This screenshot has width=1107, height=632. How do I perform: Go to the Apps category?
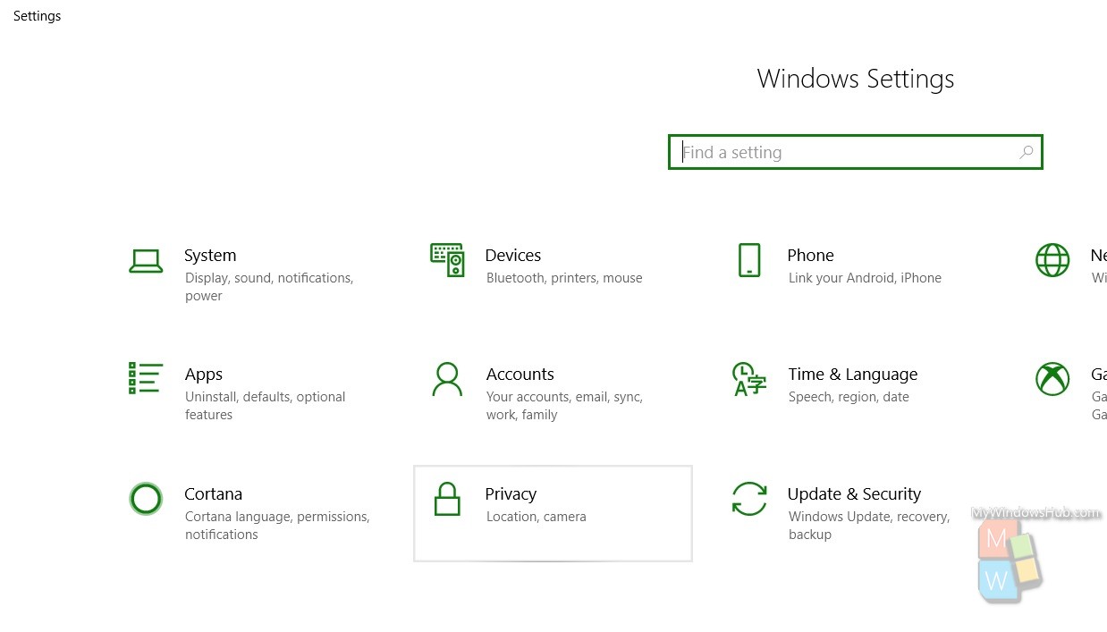204,375
